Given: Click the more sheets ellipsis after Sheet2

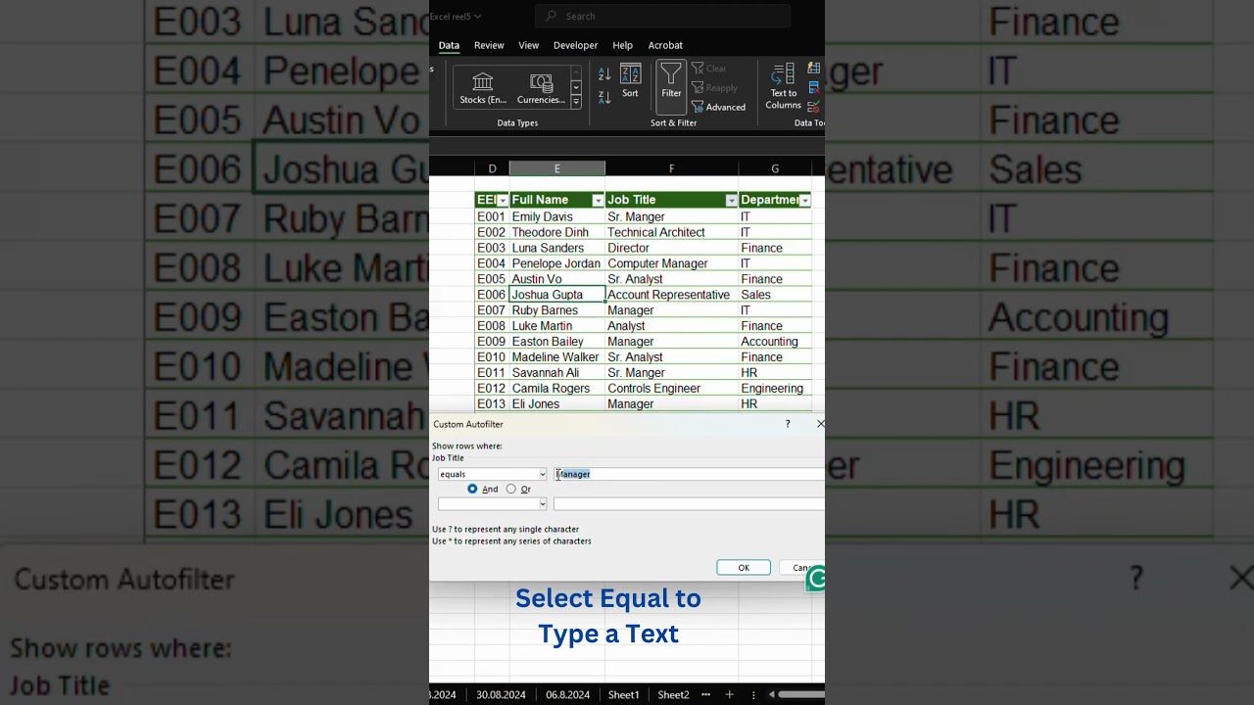Looking at the screenshot, I should [707, 694].
